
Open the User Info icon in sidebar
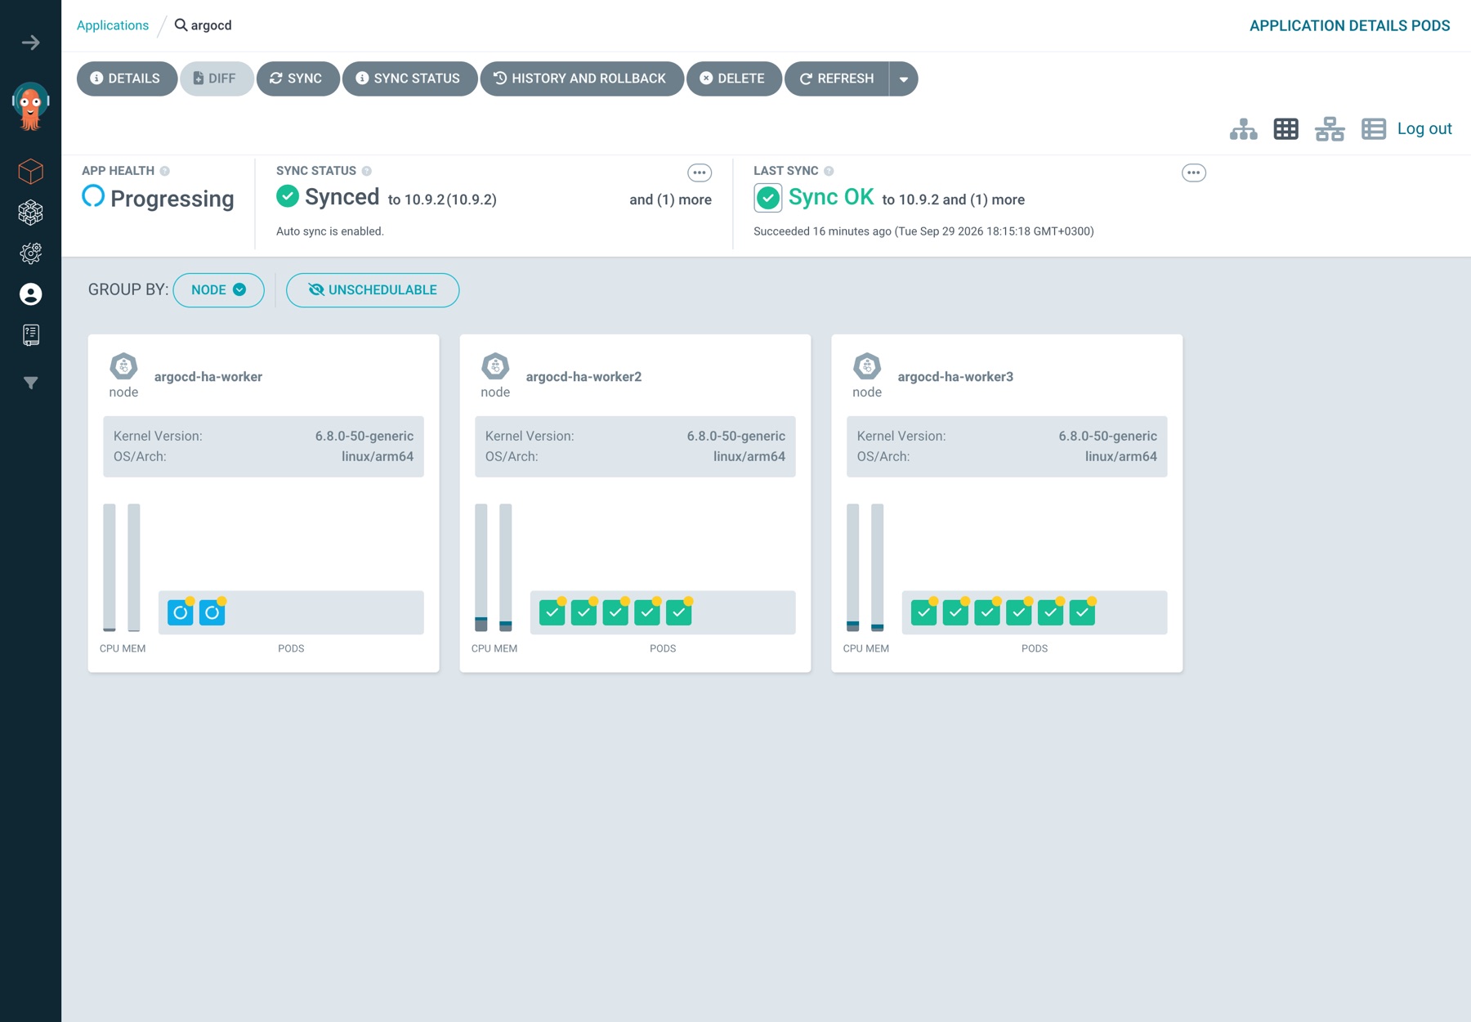tap(31, 294)
